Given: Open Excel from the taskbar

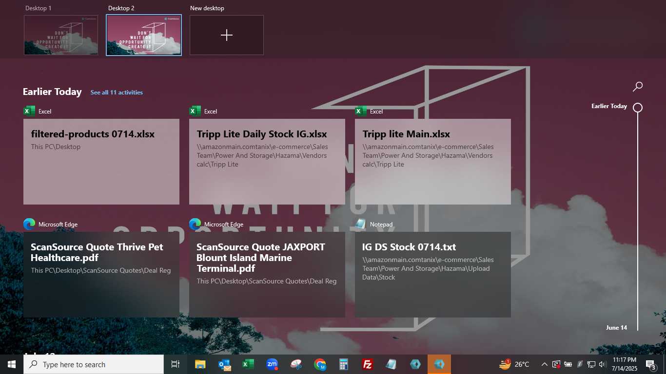Looking at the screenshot, I should [248, 364].
